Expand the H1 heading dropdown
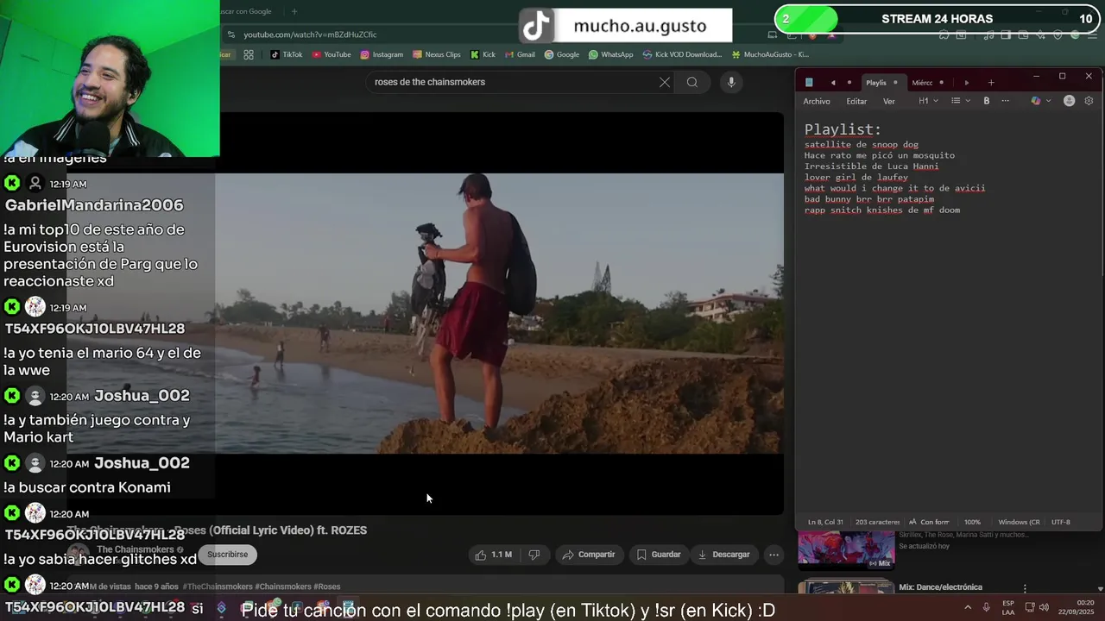The width and height of the screenshot is (1105, 621). point(928,101)
